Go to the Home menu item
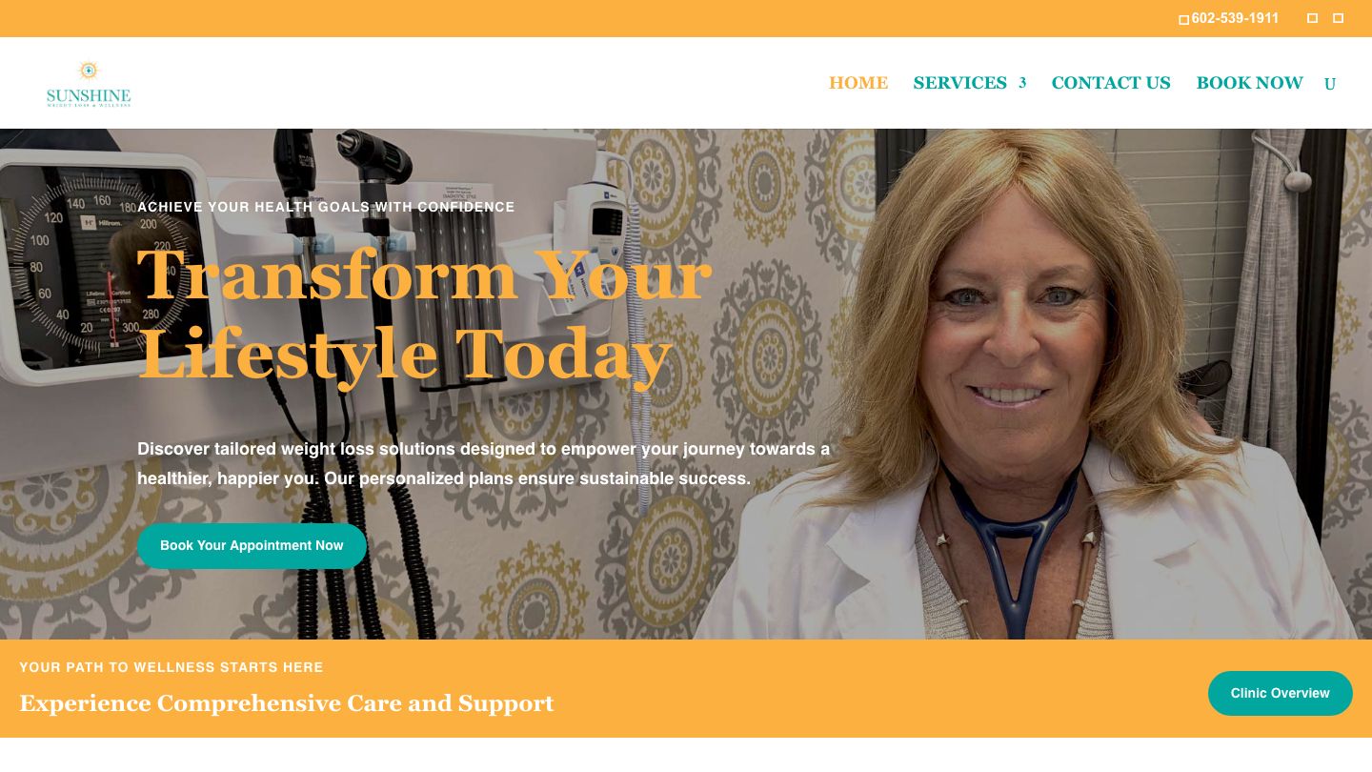The height and width of the screenshot is (772, 1372). click(858, 83)
